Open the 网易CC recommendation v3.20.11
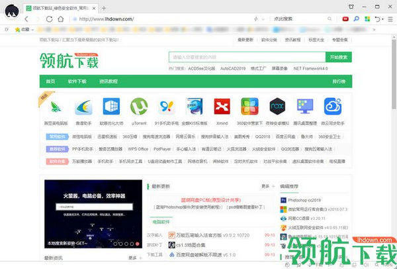 (x=306, y=218)
